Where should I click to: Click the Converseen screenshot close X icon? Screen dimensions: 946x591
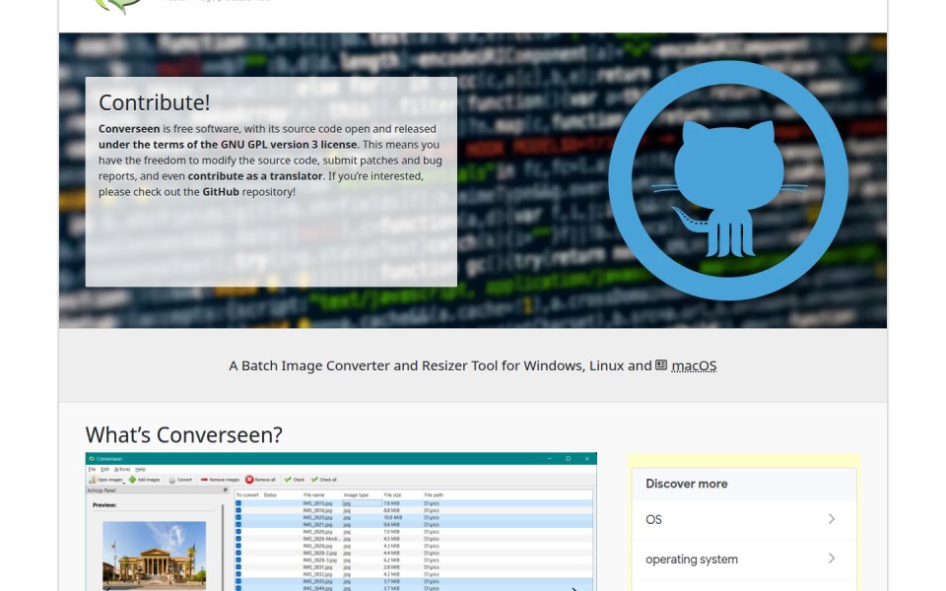pyautogui.click(x=587, y=459)
